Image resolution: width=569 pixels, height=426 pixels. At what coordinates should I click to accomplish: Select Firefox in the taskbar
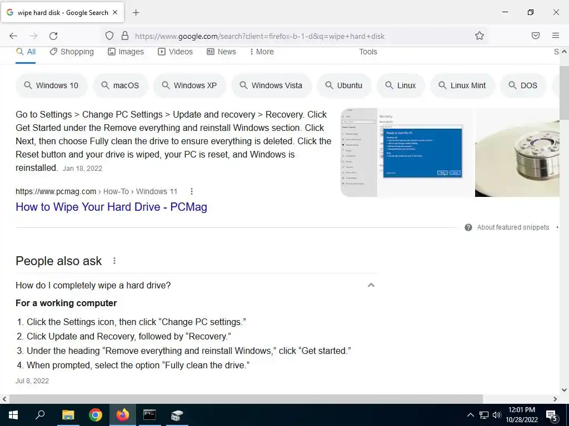click(123, 415)
